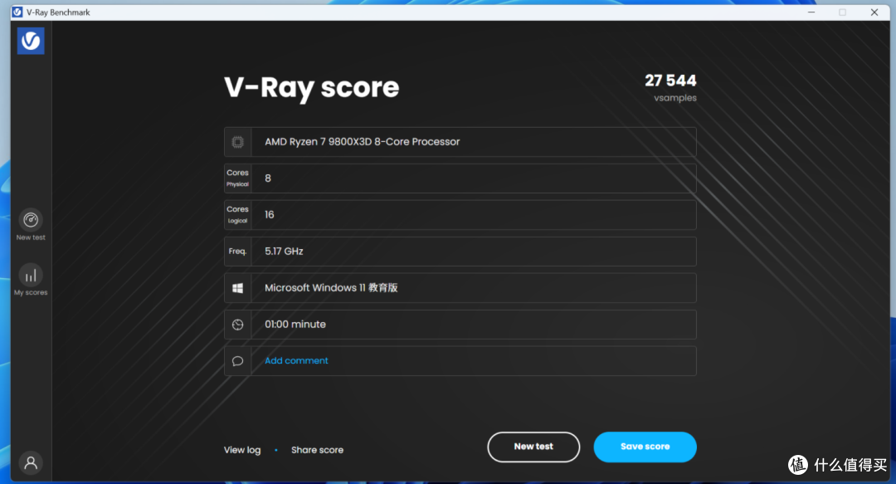Screen dimensions: 896x484
Task: Open My scores in the sidebar
Action: tap(31, 280)
